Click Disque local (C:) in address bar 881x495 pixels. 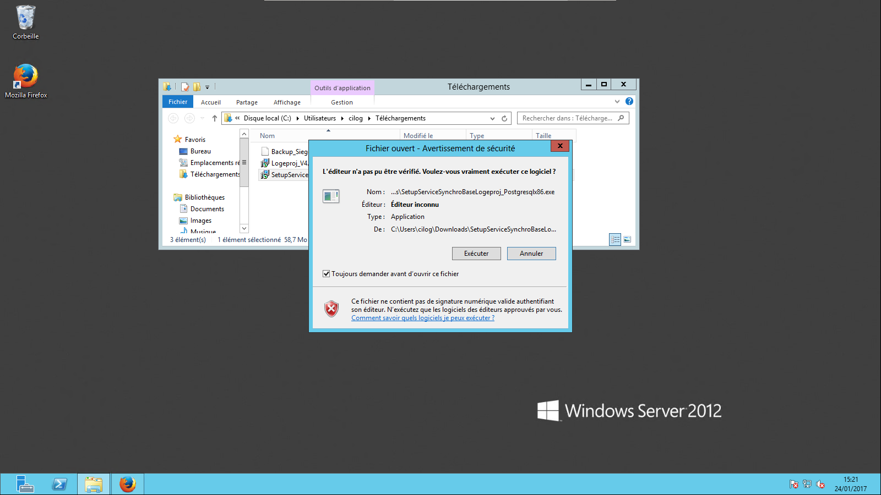pos(267,118)
